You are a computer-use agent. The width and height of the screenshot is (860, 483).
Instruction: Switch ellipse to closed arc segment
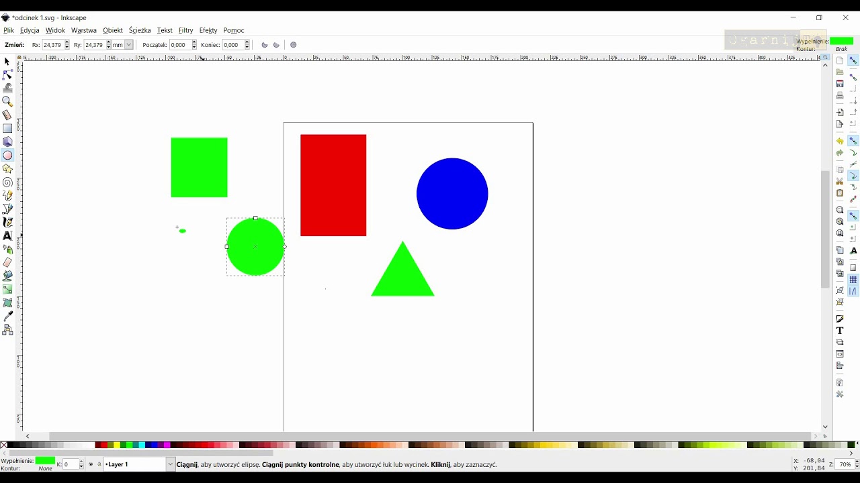tap(265, 45)
